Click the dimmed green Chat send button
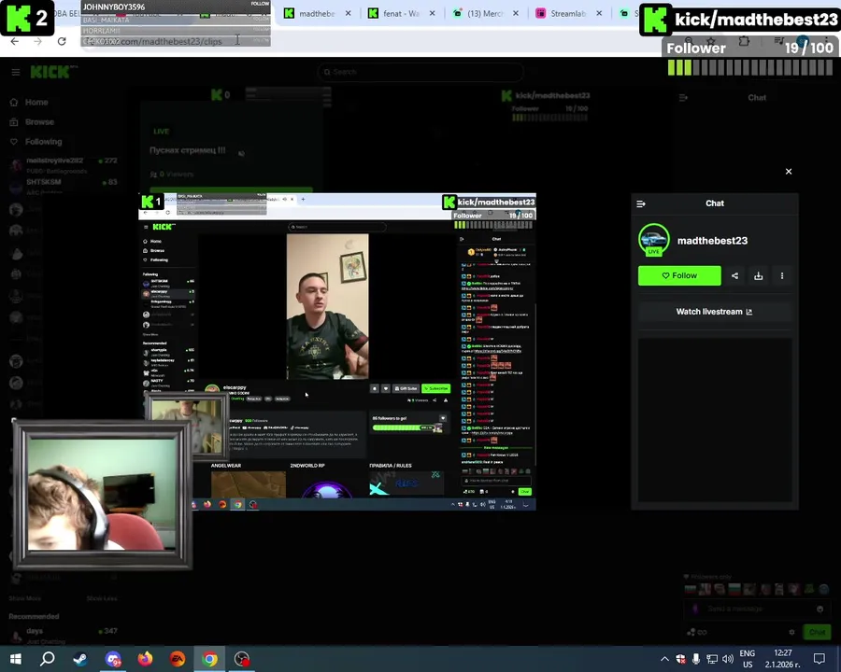 coord(817,633)
